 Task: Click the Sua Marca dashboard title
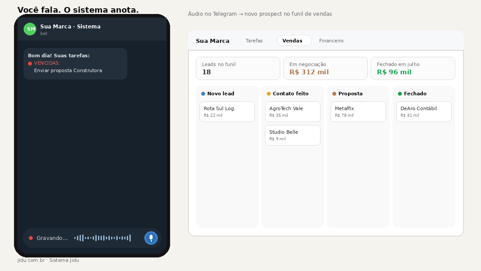pyautogui.click(x=213, y=41)
